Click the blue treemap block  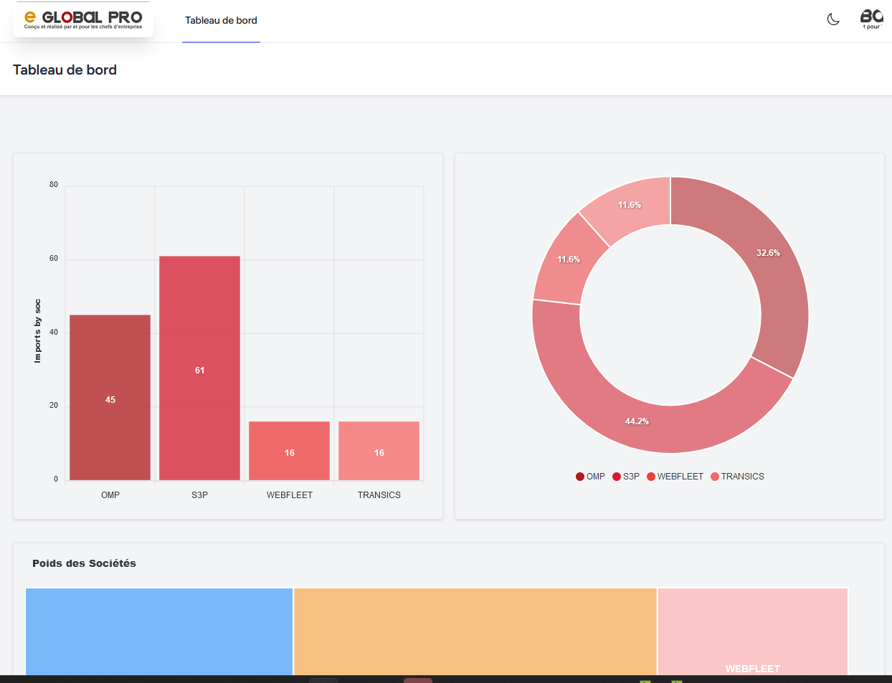pyautogui.click(x=159, y=631)
